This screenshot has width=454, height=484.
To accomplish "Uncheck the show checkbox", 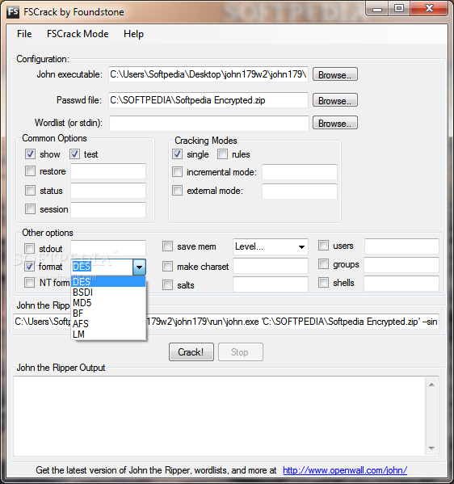I will tap(30, 154).
